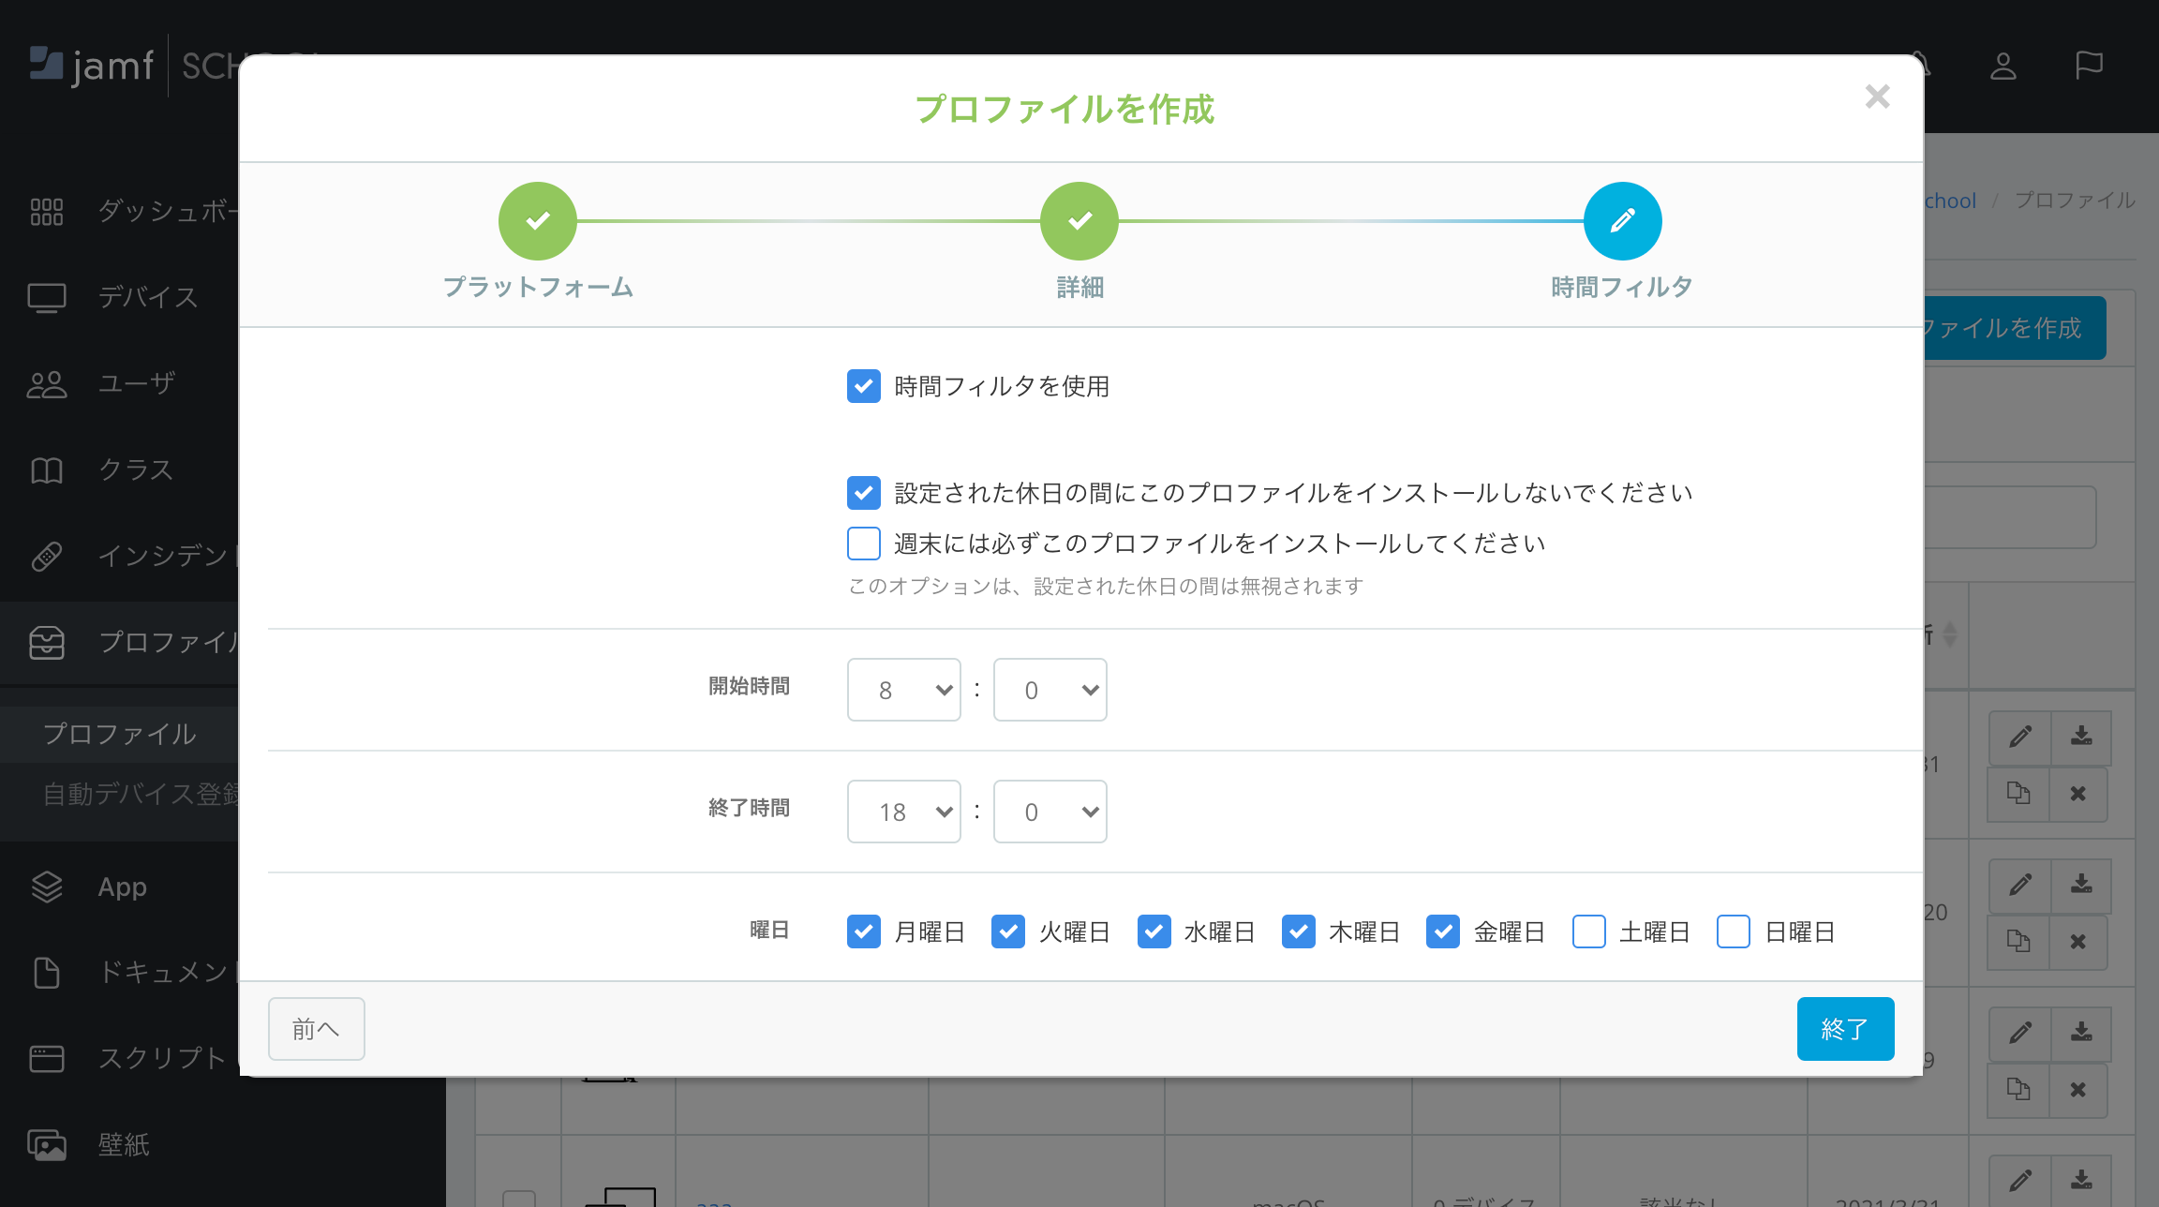Uncheck 金曜日 checkbox
This screenshot has height=1207, width=2159.
[x=1443, y=931]
